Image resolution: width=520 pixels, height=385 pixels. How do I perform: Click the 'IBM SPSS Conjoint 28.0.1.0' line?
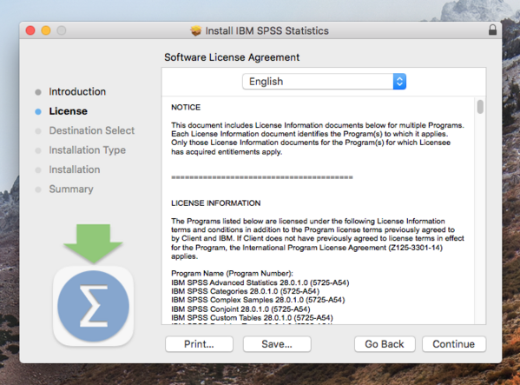(240, 309)
